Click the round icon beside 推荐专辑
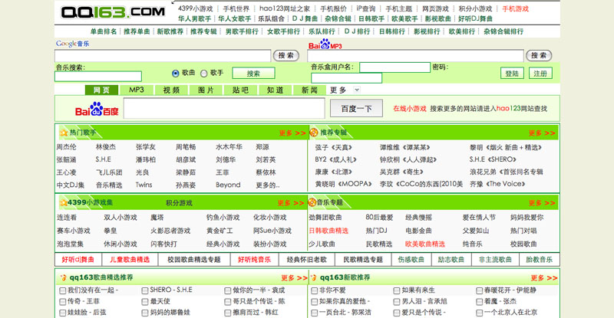Viewport: 614px width, 318px height. click(314, 133)
